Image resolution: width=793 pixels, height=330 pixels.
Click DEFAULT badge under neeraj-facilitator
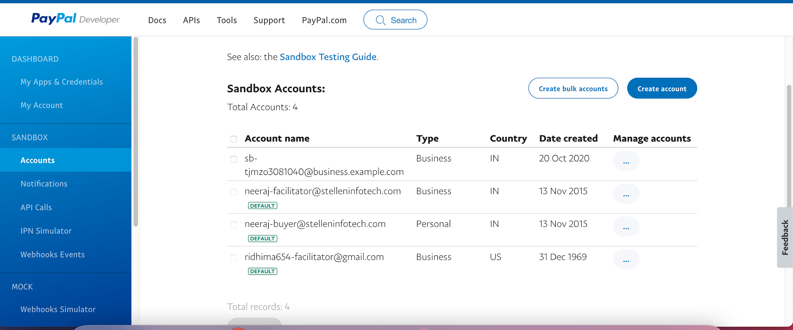[262, 205]
